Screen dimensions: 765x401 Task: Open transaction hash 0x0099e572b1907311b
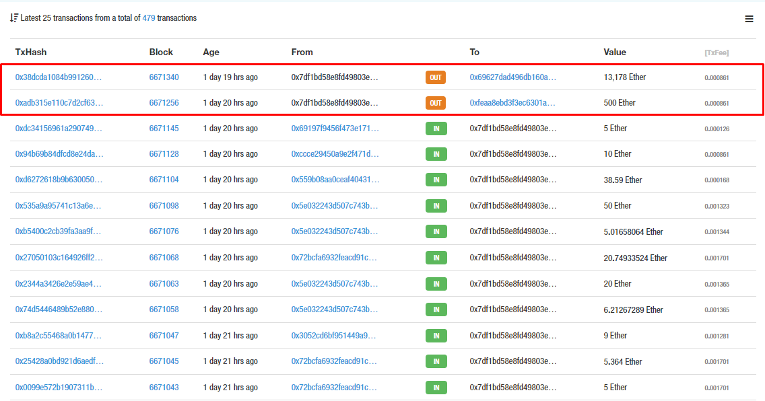(59, 388)
